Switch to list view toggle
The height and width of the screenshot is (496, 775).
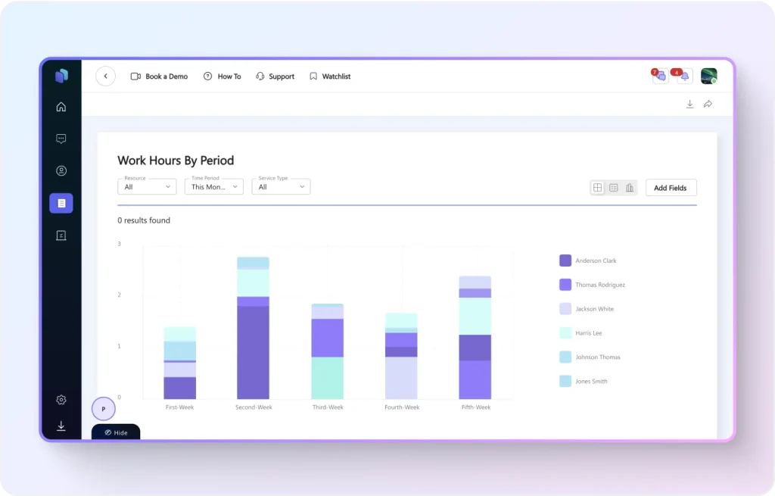pyautogui.click(x=614, y=188)
